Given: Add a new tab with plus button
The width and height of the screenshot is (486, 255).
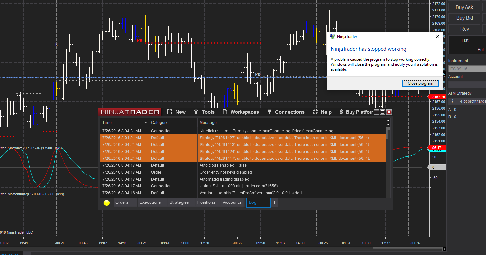Looking at the screenshot, I should (274, 202).
